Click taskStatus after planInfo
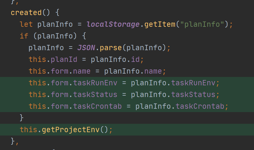The image size is (254, 150). point(193,95)
